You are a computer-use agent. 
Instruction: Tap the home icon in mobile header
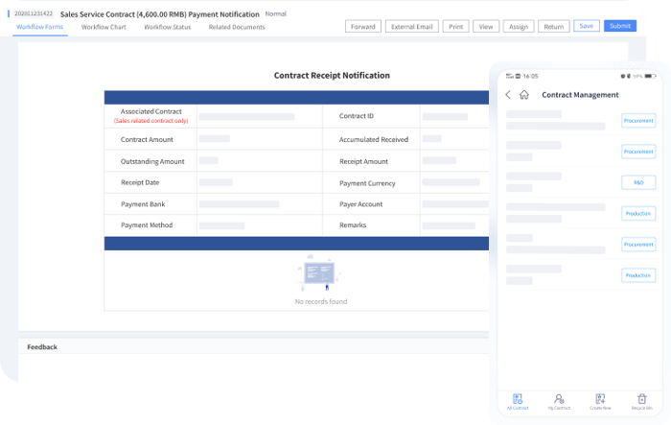[523, 95]
